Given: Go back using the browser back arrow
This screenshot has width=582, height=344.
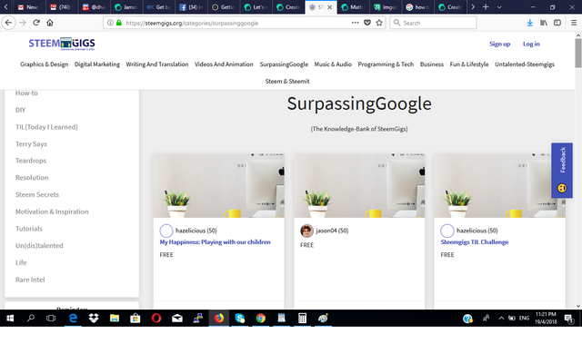Looking at the screenshot, I should click(8, 23).
